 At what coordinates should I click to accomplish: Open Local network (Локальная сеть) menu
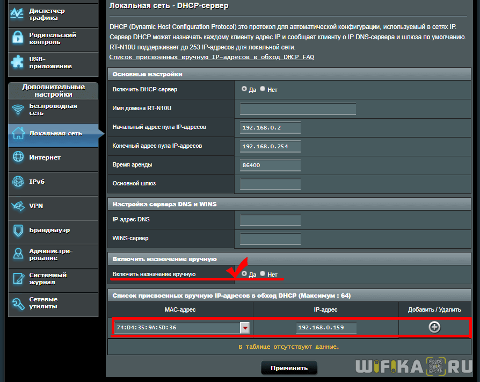(x=54, y=133)
